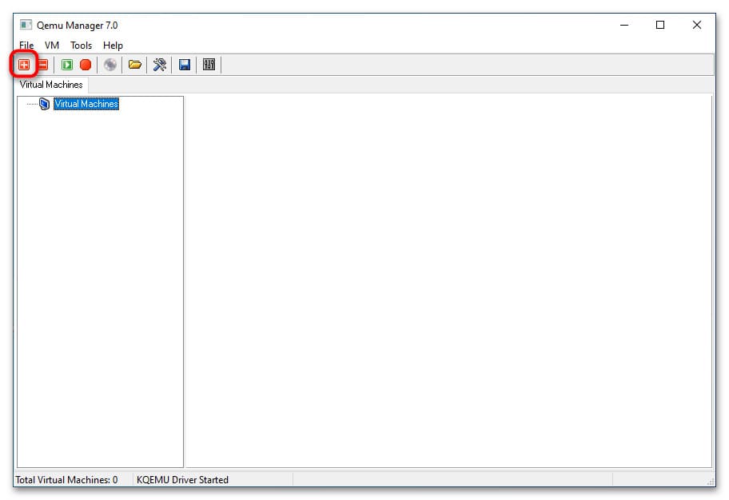Click the computer icon beside Virtual Machines node
This screenshot has width=729, height=500.
(45, 104)
